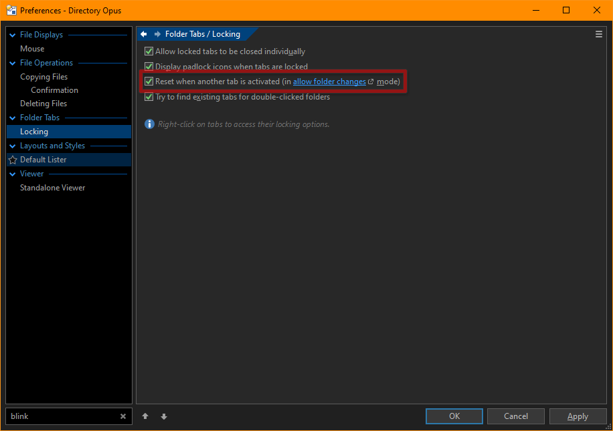Image resolution: width=613 pixels, height=431 pixels.
Task: Click the File Displays category label
Action: pos(41,35)
